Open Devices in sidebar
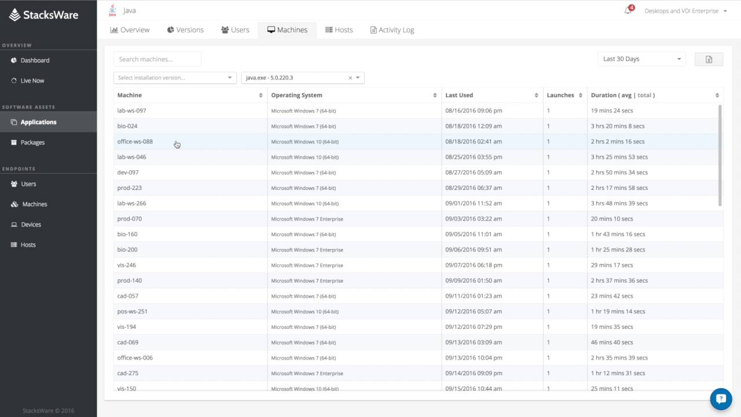Viewport: 741px width, 417px height. (x=31, y=224)
